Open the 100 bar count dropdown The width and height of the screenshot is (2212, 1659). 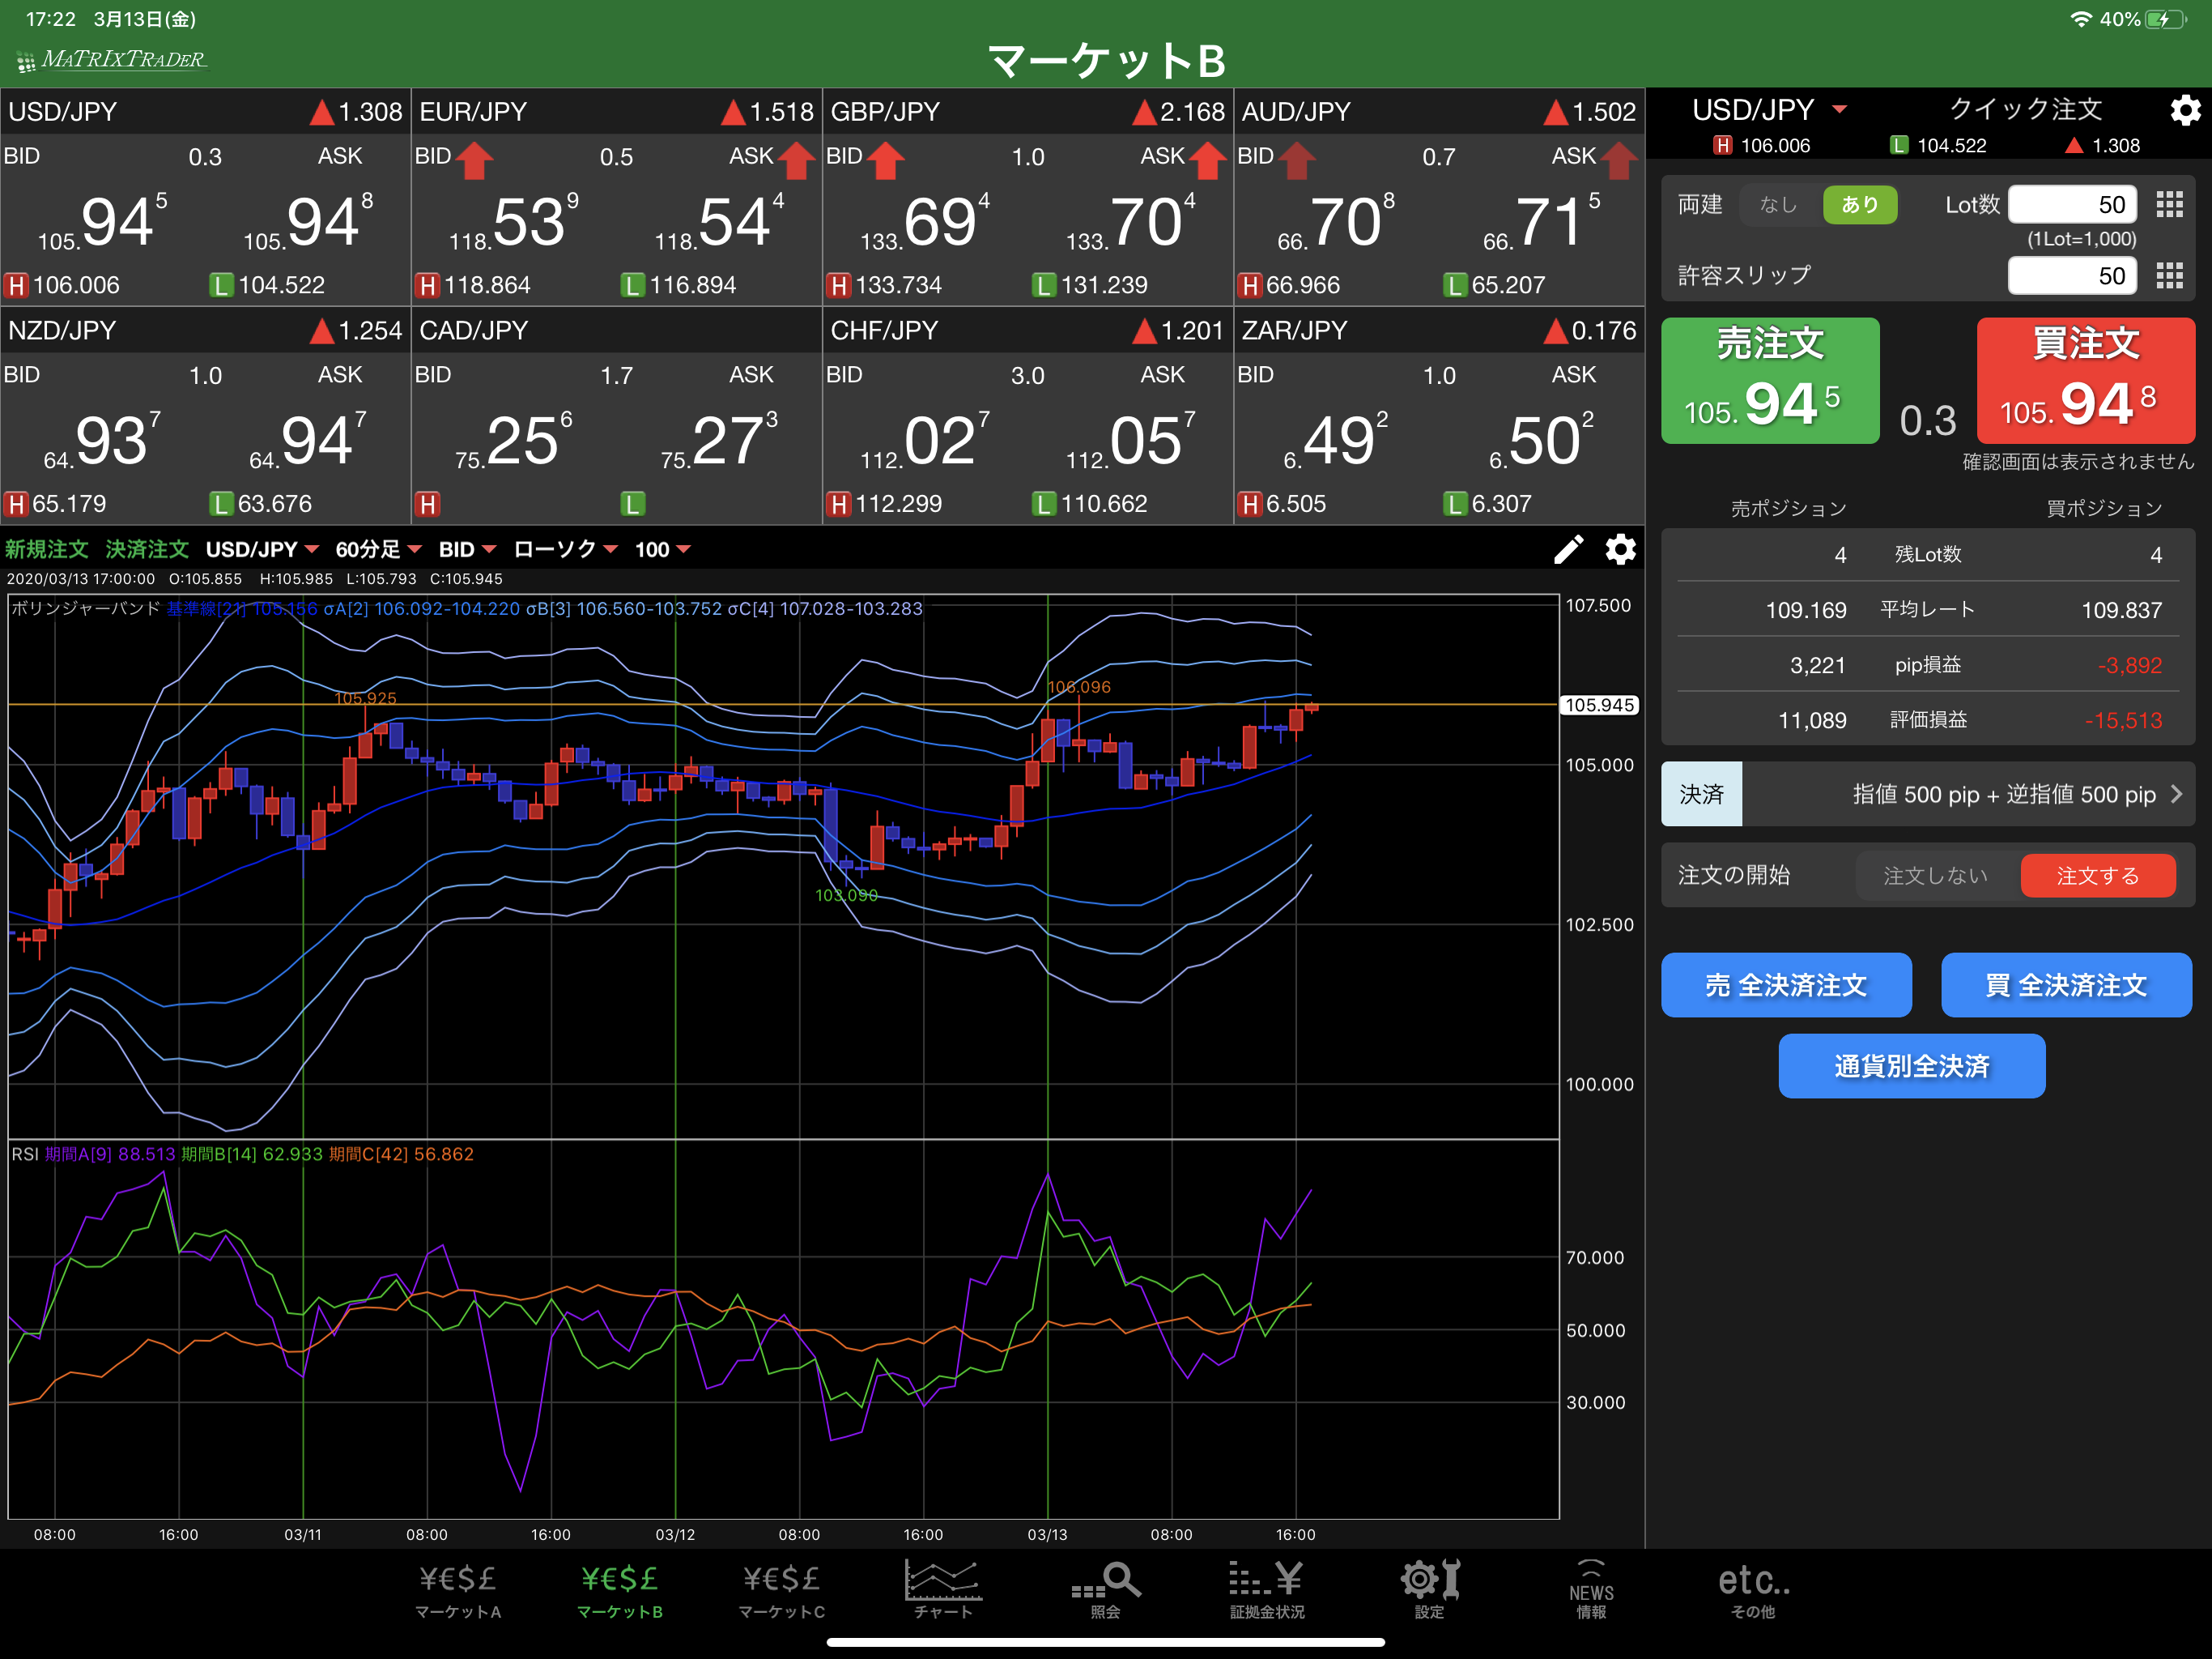663,549
